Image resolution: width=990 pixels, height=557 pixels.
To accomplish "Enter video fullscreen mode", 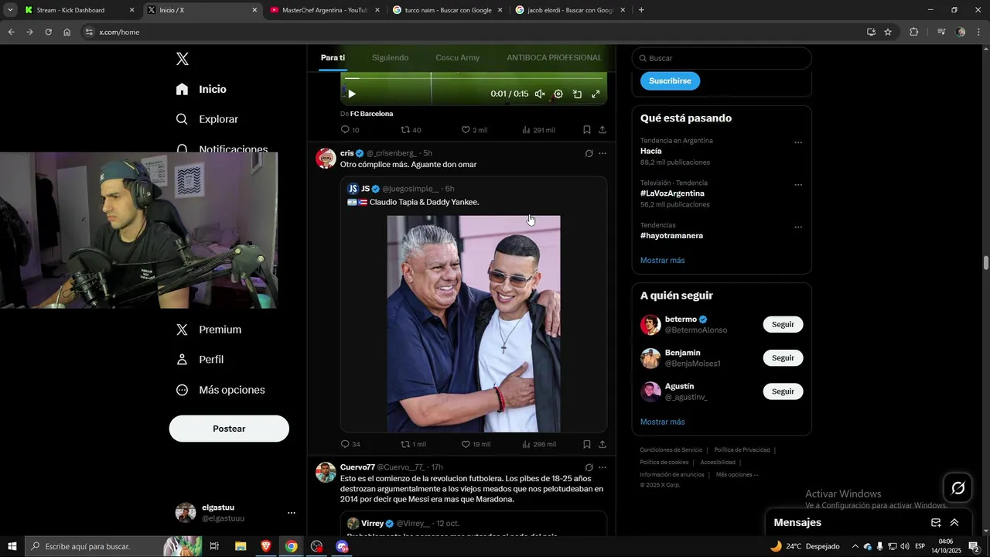I will pos(596,94).
